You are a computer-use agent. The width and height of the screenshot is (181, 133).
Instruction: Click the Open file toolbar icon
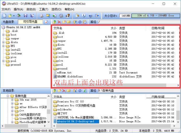[x=10, y=16]
